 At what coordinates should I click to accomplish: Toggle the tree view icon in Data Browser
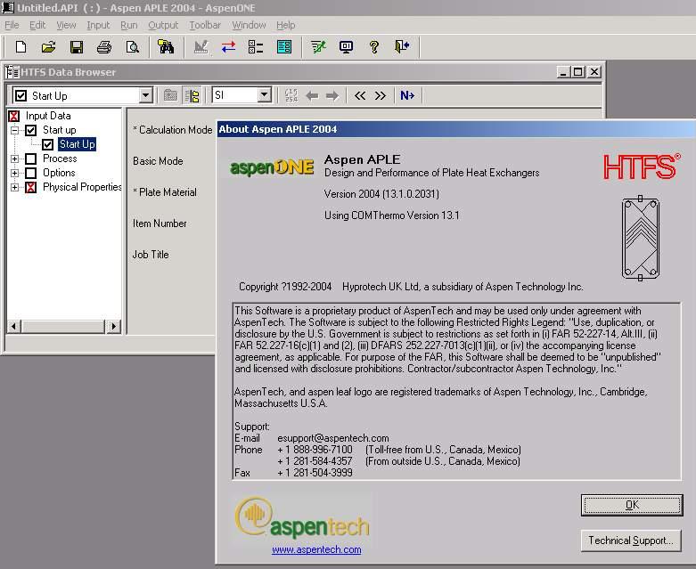(x=192, y=95)
